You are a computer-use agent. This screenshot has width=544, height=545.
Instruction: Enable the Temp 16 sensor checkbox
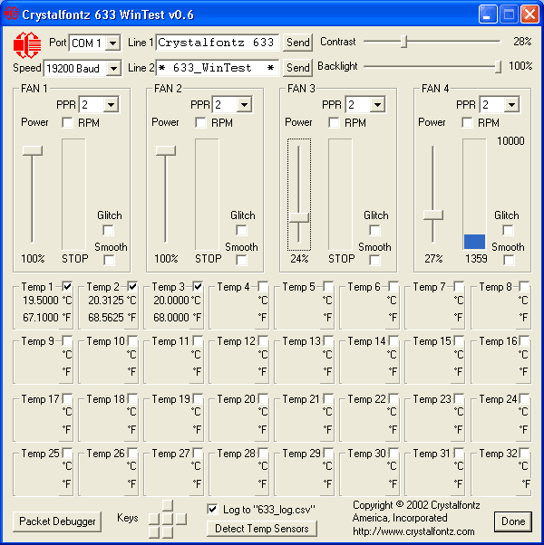coord(524,340)
